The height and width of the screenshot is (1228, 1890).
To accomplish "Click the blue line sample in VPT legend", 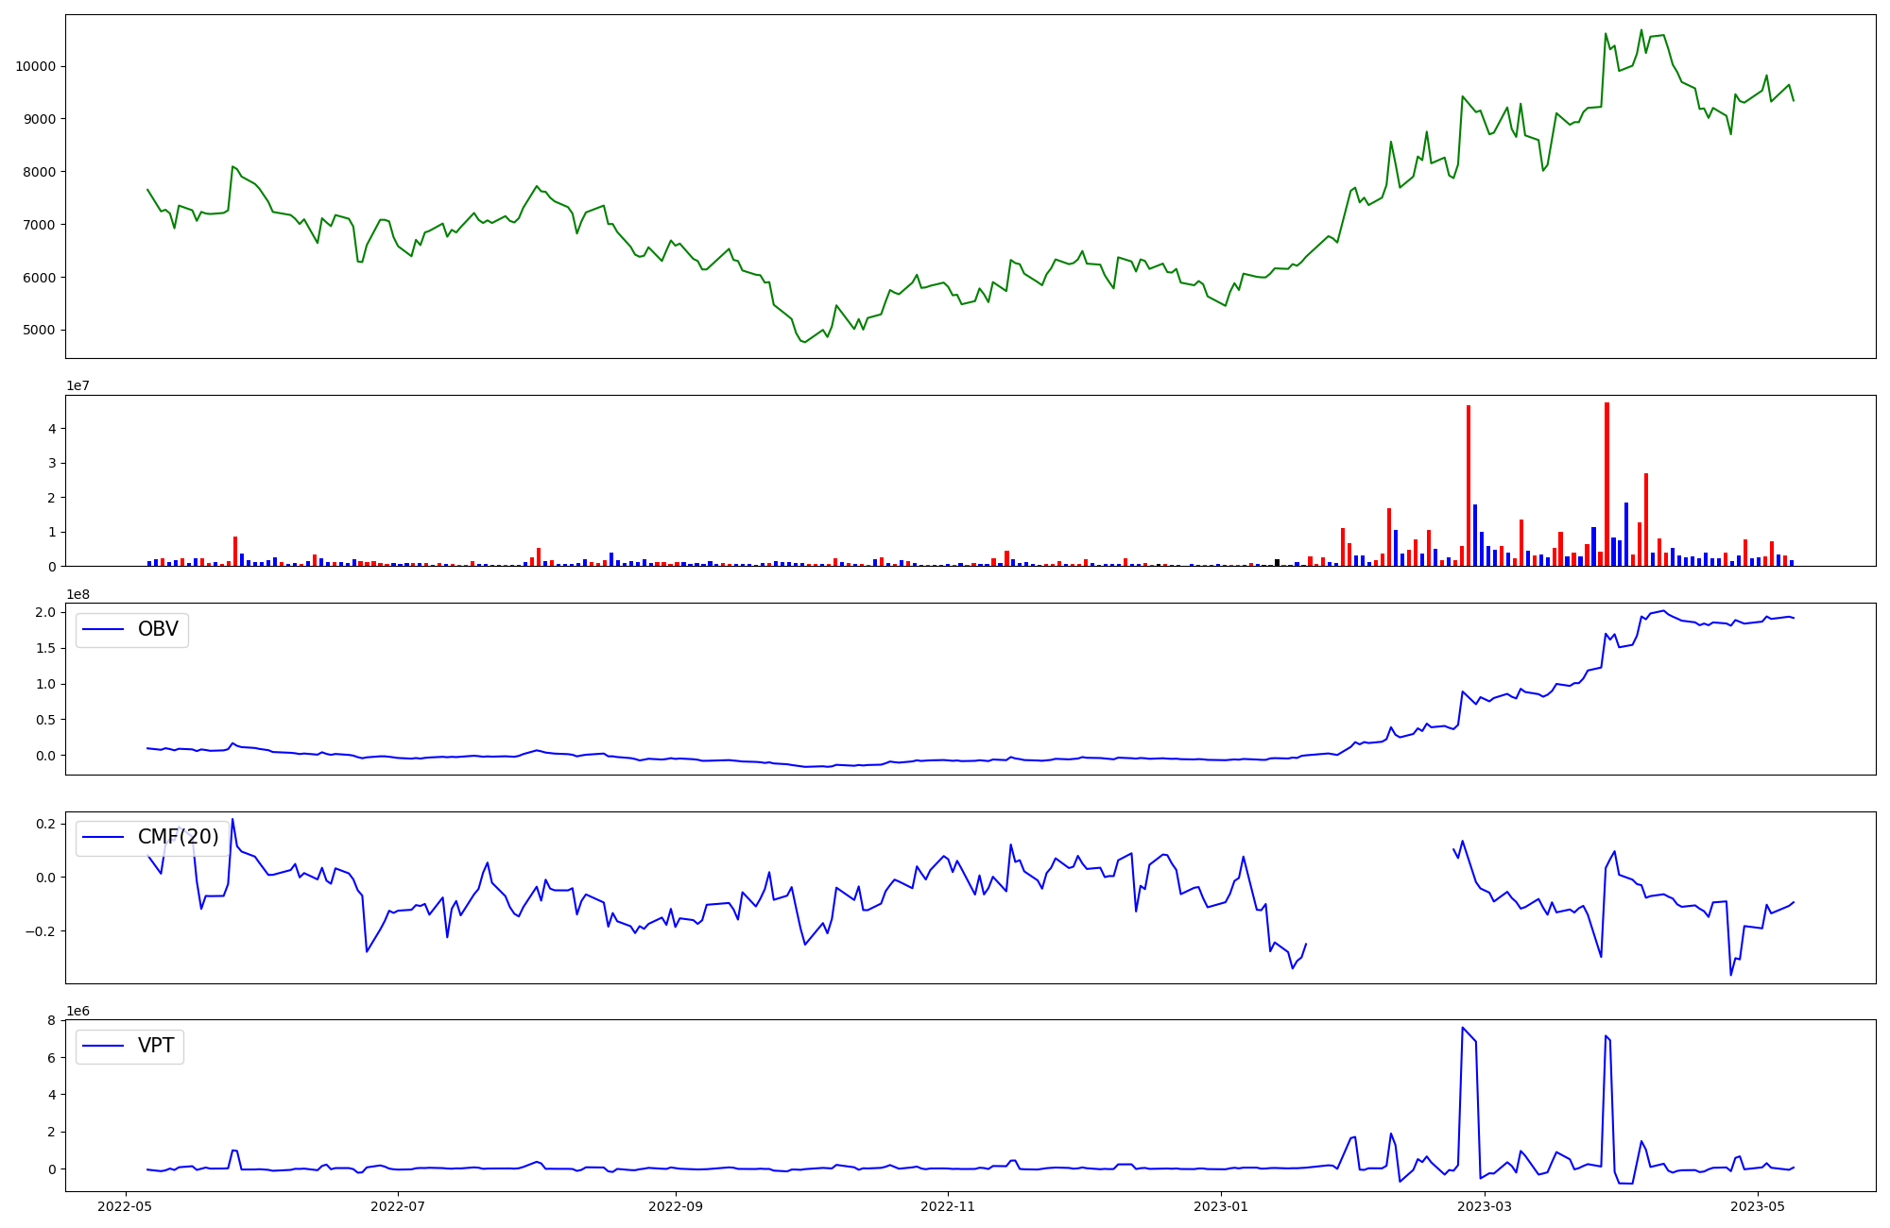I will (104, 1047).
